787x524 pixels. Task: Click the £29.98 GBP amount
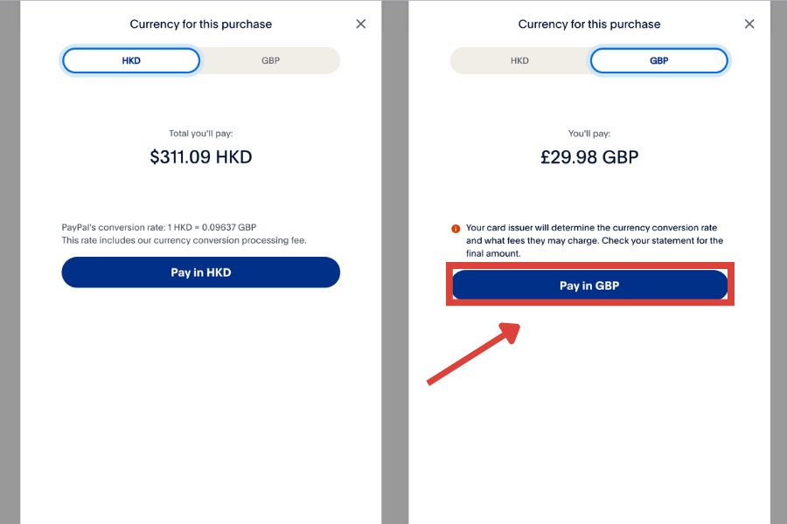pos(589,158)
